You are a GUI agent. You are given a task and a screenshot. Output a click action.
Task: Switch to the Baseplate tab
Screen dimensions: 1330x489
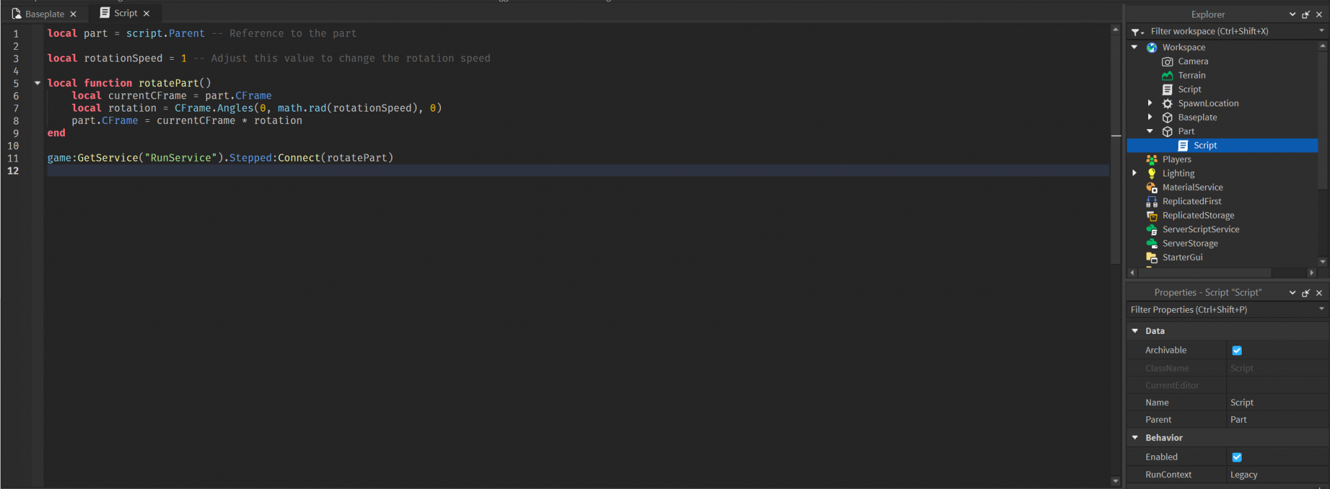point(44,14)
